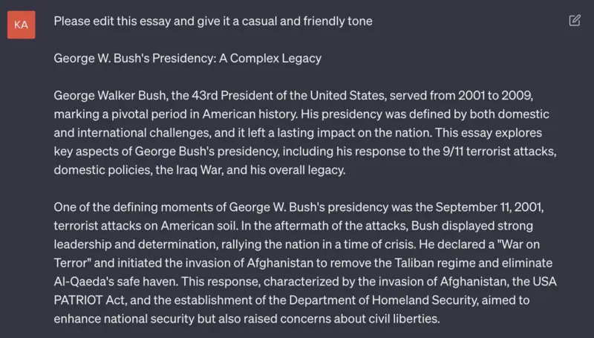Click the text 'Al-Qaeda's safe haven'
The height and width of the screenshot is (338, 594).
[115, 281]
